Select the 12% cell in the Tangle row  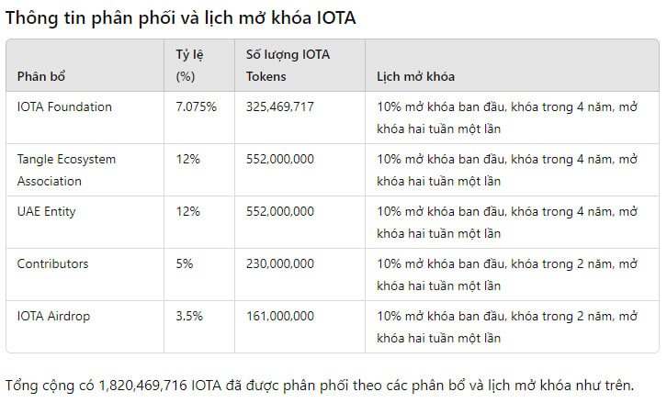[x=187, y=159]
